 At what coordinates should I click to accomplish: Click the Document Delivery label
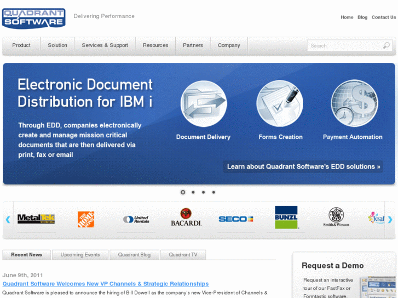[x=203, y=137]
